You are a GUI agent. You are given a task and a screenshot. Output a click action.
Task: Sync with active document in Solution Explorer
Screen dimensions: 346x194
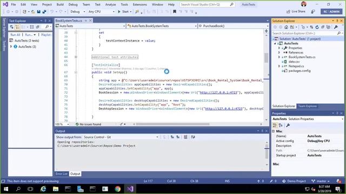311,27
